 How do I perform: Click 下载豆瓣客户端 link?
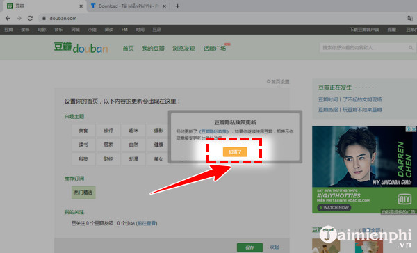pyautogui.click(x=364, y=29)
